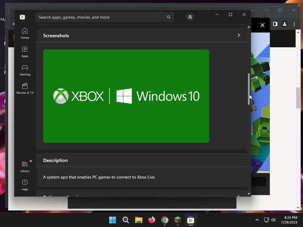Click Chrome page scrollbar up arrow
This screenshot has height=227, width=303.
[x=298, y=32]
